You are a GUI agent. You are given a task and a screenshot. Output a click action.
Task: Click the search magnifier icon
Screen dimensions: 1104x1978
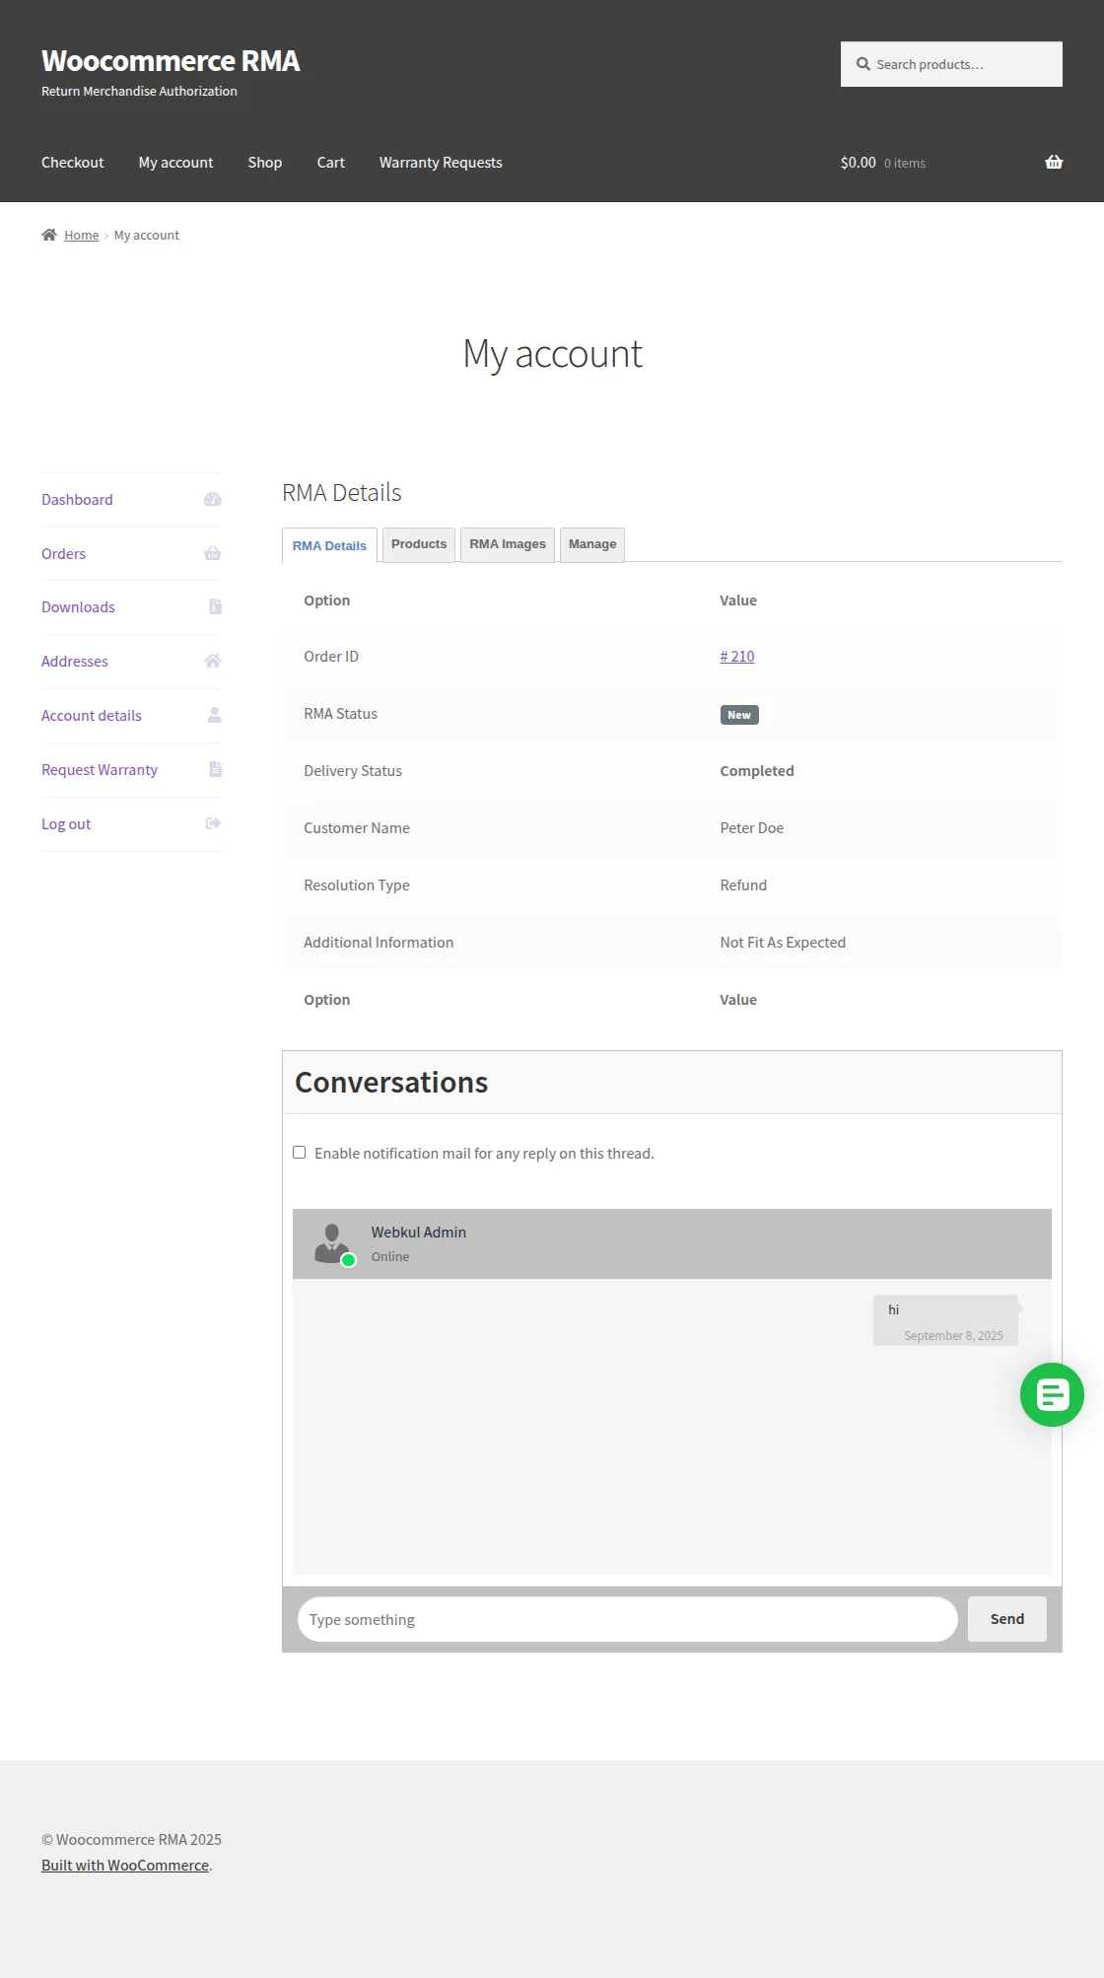tap(863, 64)
